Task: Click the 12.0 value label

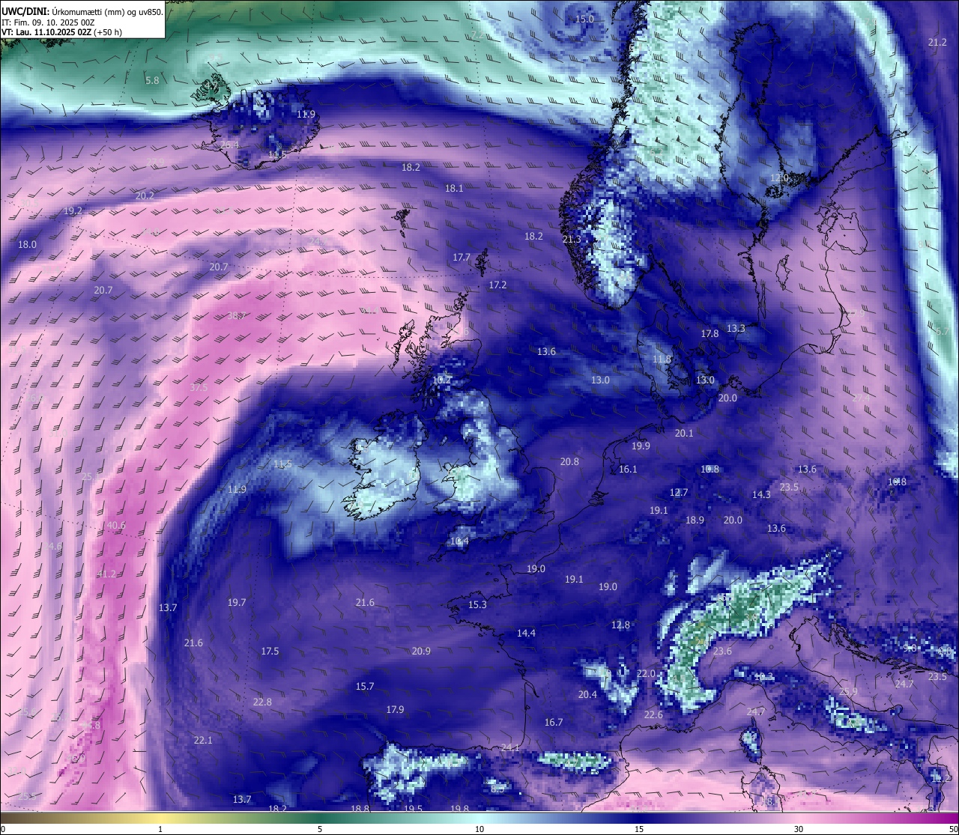Action: click(780, 178)
